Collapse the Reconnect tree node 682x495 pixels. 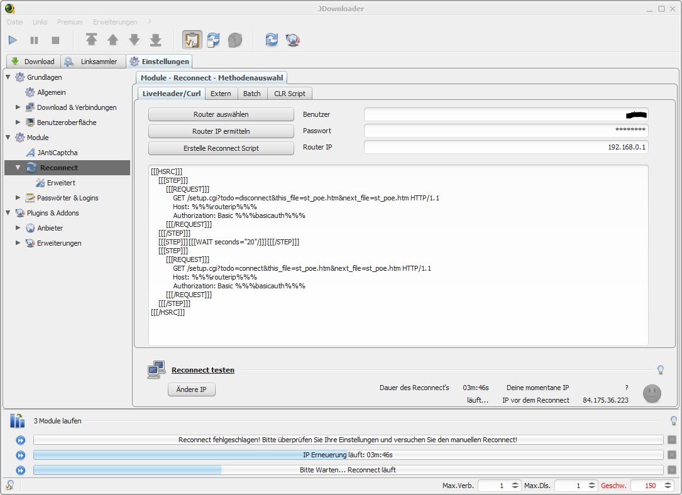(x=18, y=167)
